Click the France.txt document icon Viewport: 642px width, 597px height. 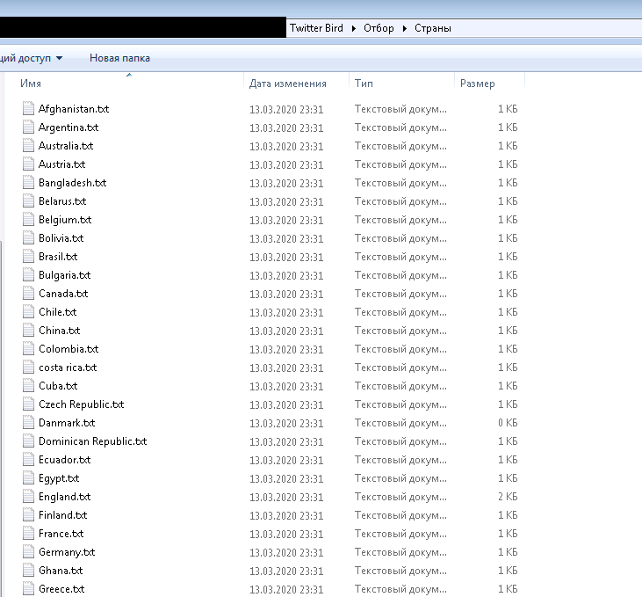click(x=29, y=534)
